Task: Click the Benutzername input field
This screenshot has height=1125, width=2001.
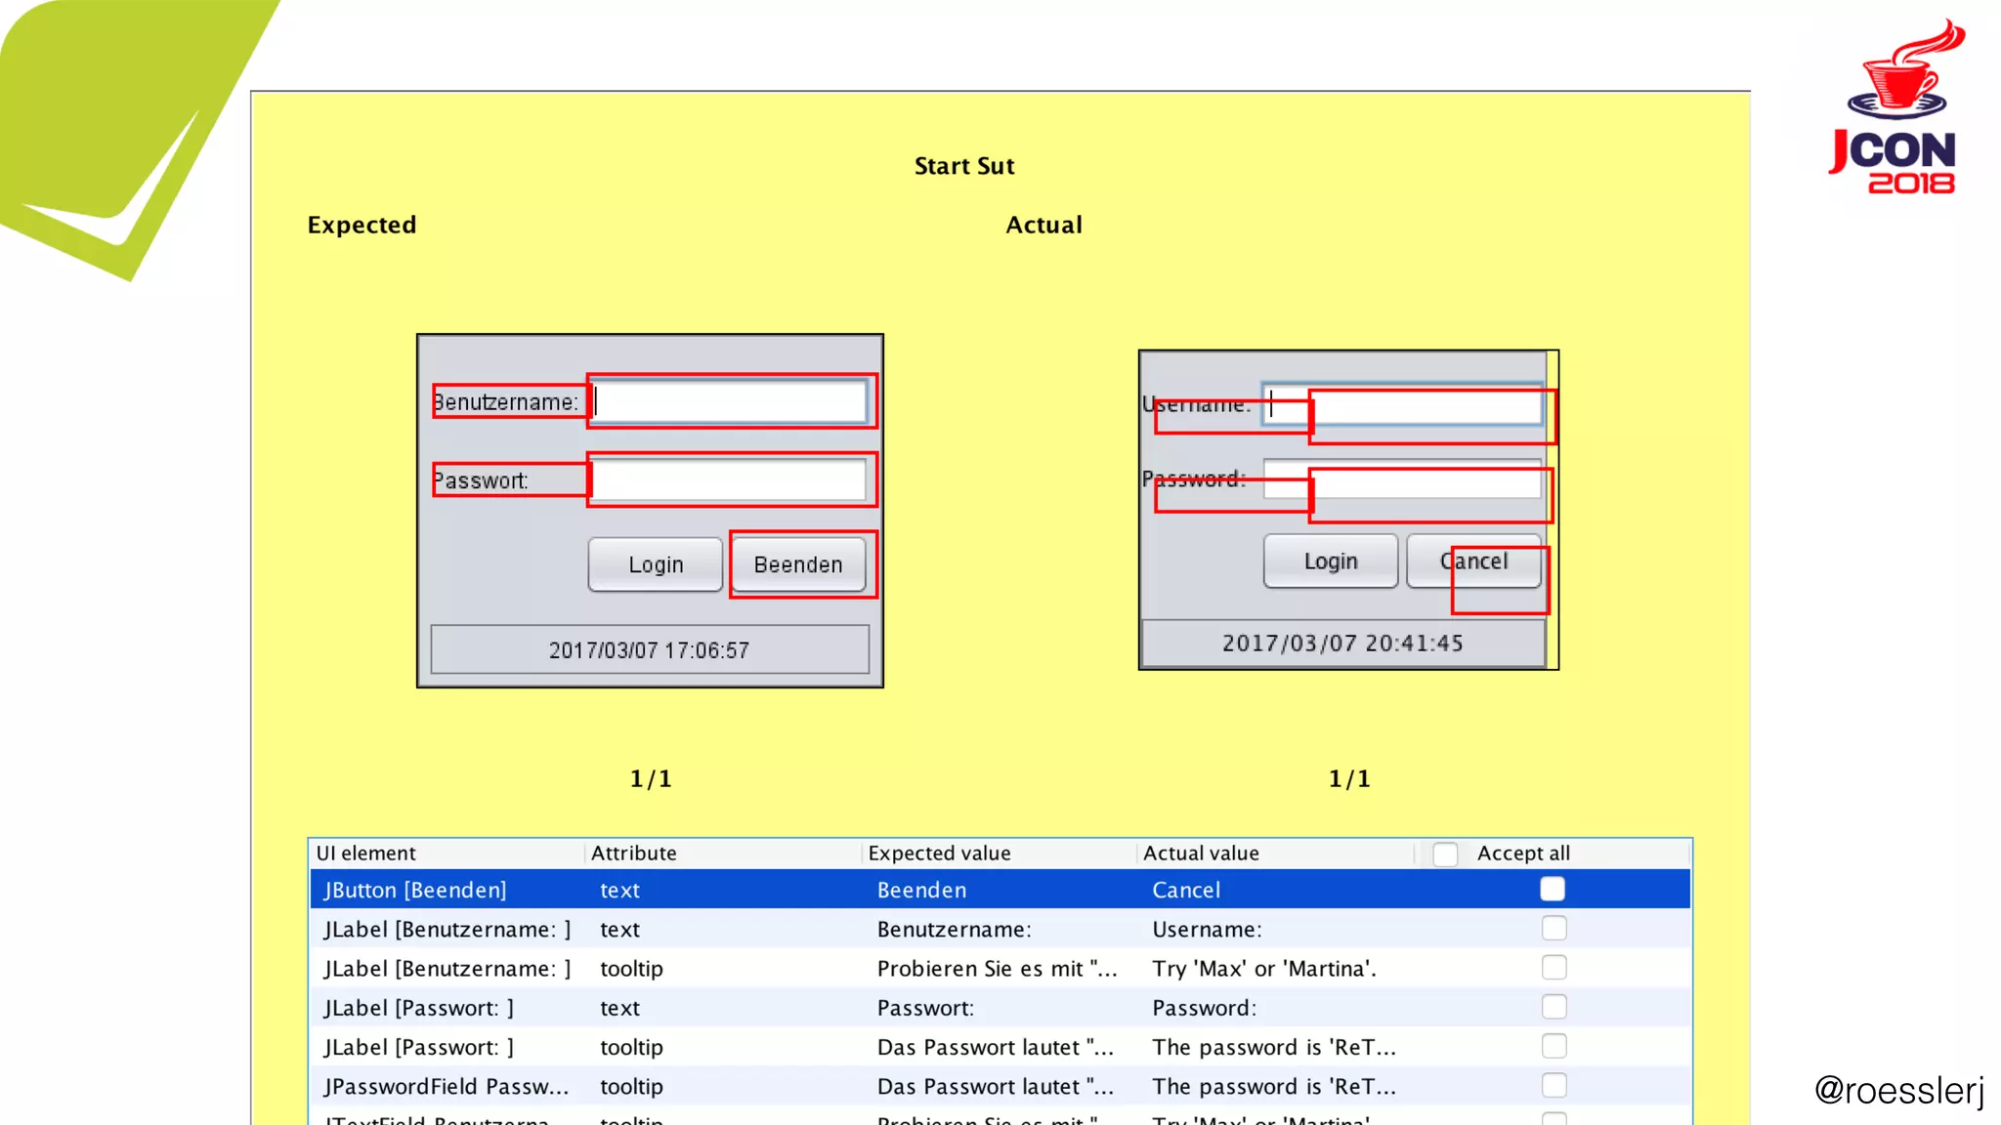Action: pyautogui.click(x=729, y=401)
